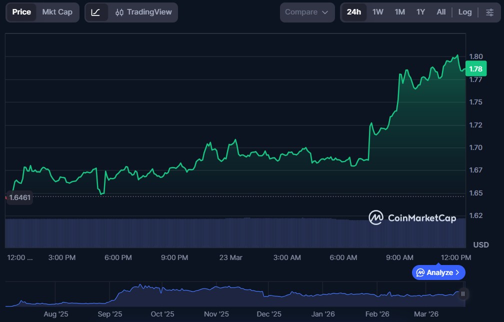Click the 1.6461 opening price marker
The image size is (504, 322).
[x=19, y=197]
